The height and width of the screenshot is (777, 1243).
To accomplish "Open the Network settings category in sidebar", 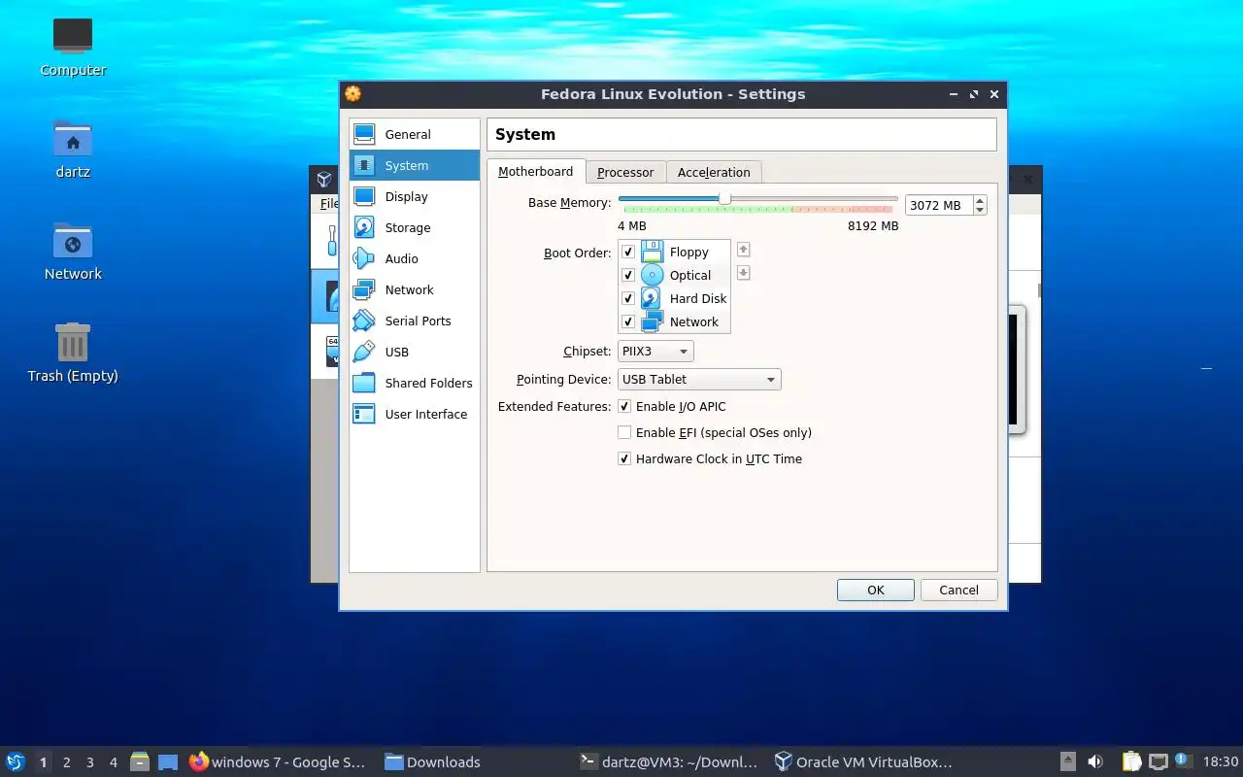I will coord(415,289).
